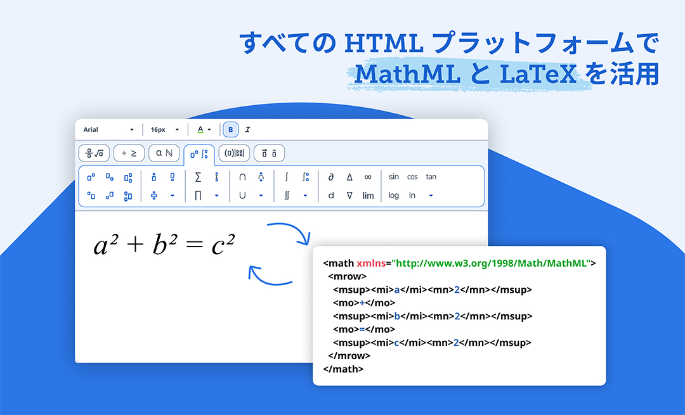Toggle Italic formatting button
Viewport: 685px width, 415px height.
coord(248,130)
